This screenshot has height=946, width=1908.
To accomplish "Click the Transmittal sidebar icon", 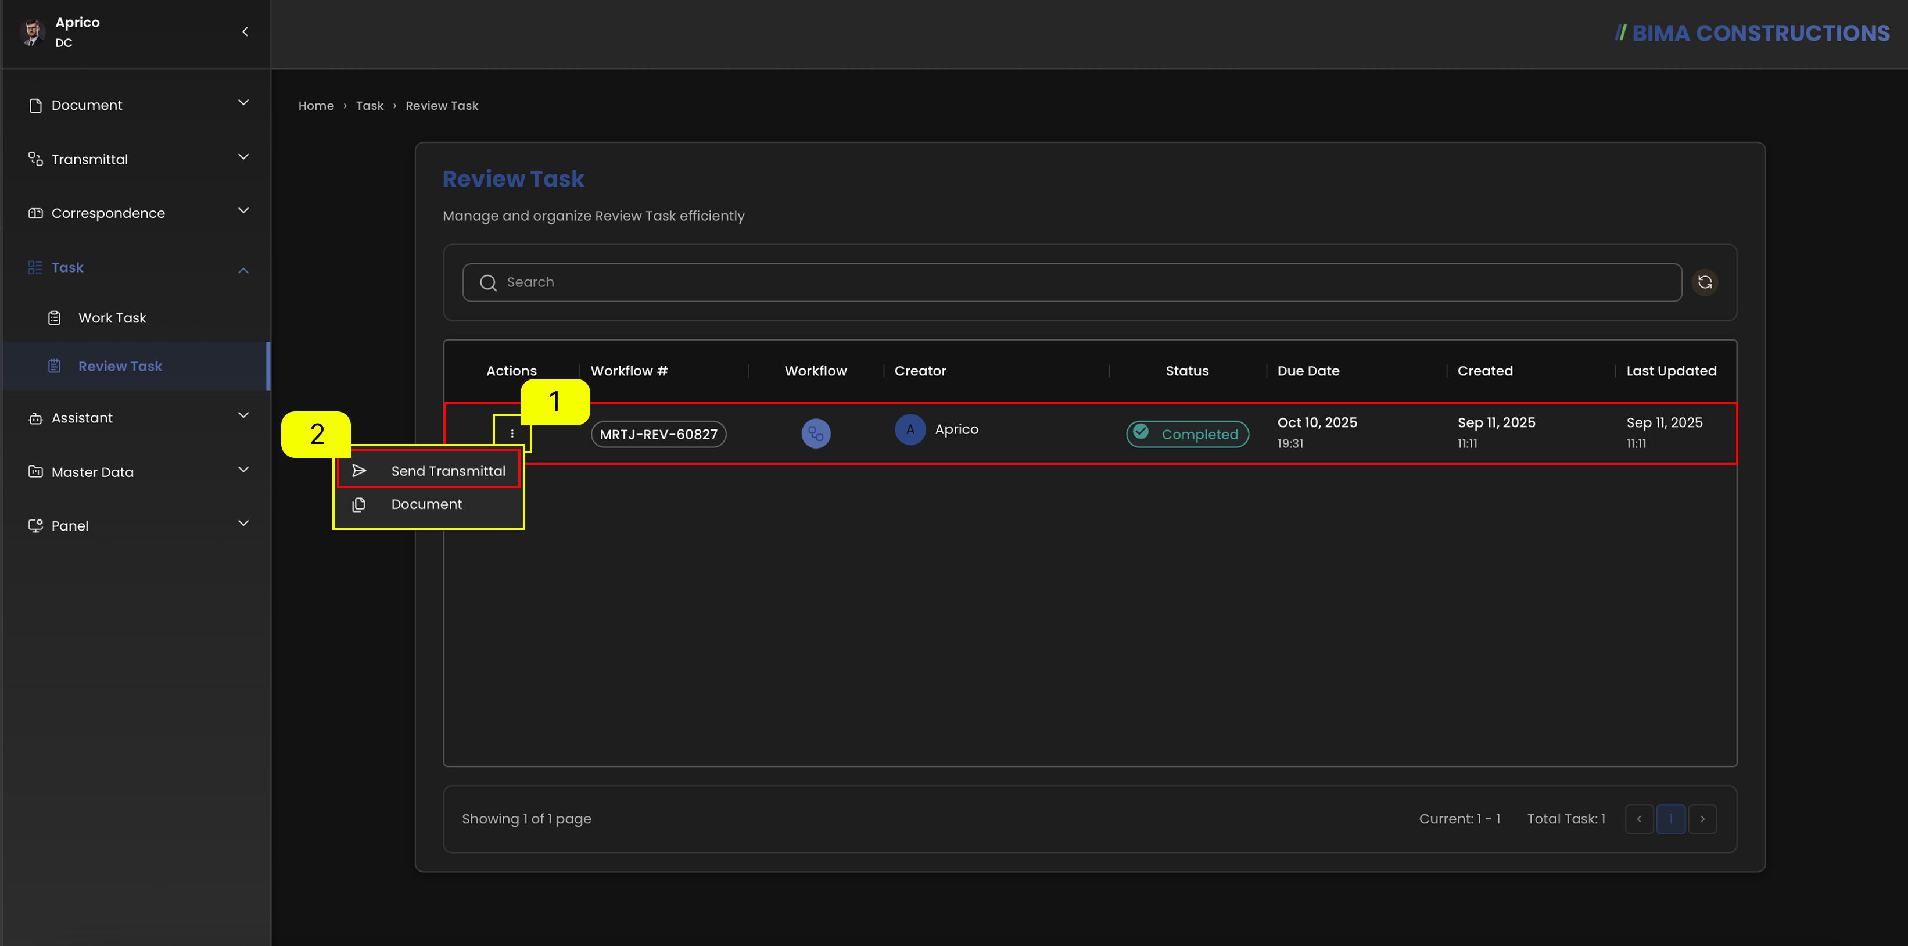I will [x=35, y=159].
